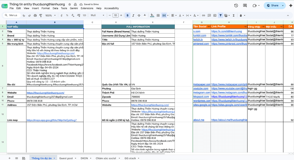294x160 pixels.
Task: Open the Format menu
Action: click(x=46, y=8)
